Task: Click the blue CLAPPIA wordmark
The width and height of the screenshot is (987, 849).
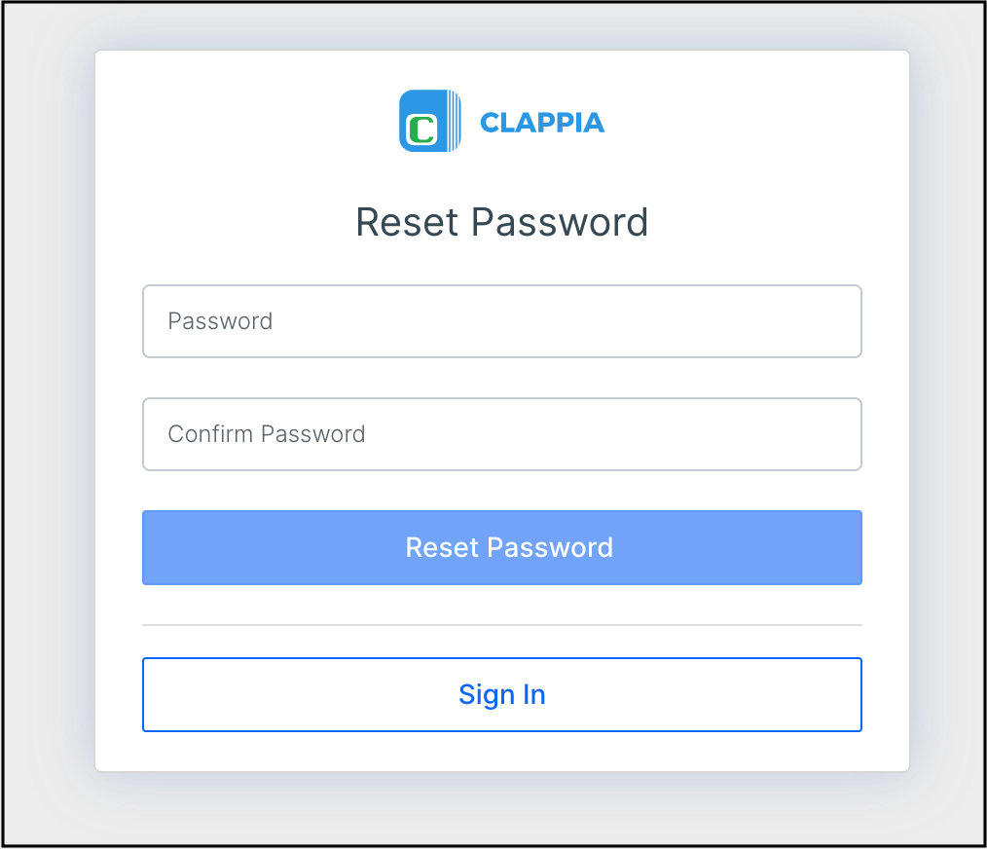Action: [x=541, y=121]
